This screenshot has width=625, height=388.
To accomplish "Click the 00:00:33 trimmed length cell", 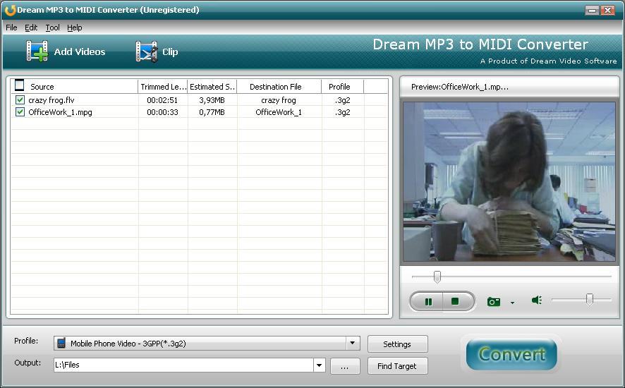I will point(162,112).
